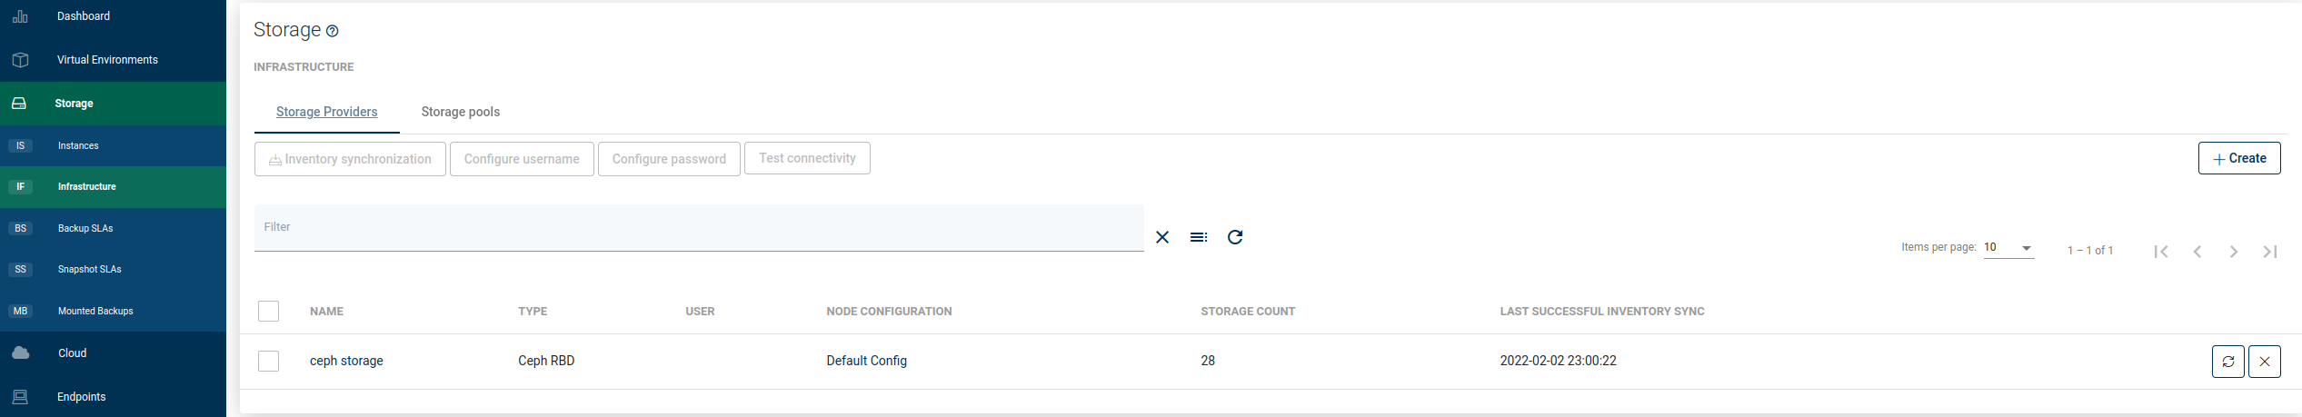2302x417 pixels.
Task: Go to next page chevron
Action: [x=2233, y=252]
